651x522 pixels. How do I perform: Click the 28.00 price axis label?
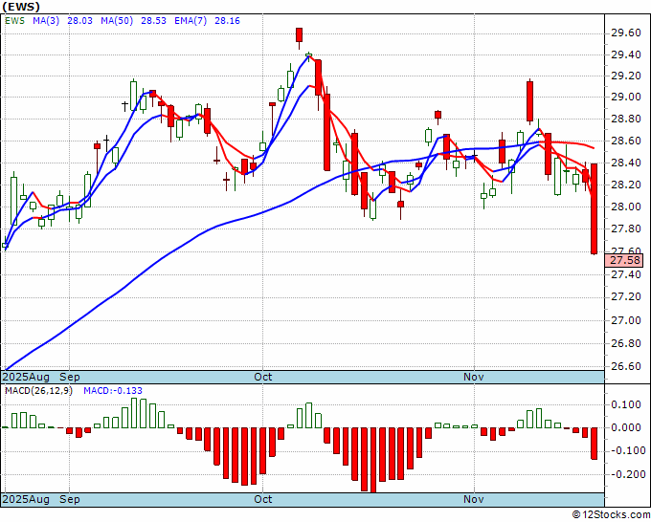coord(626,207)
